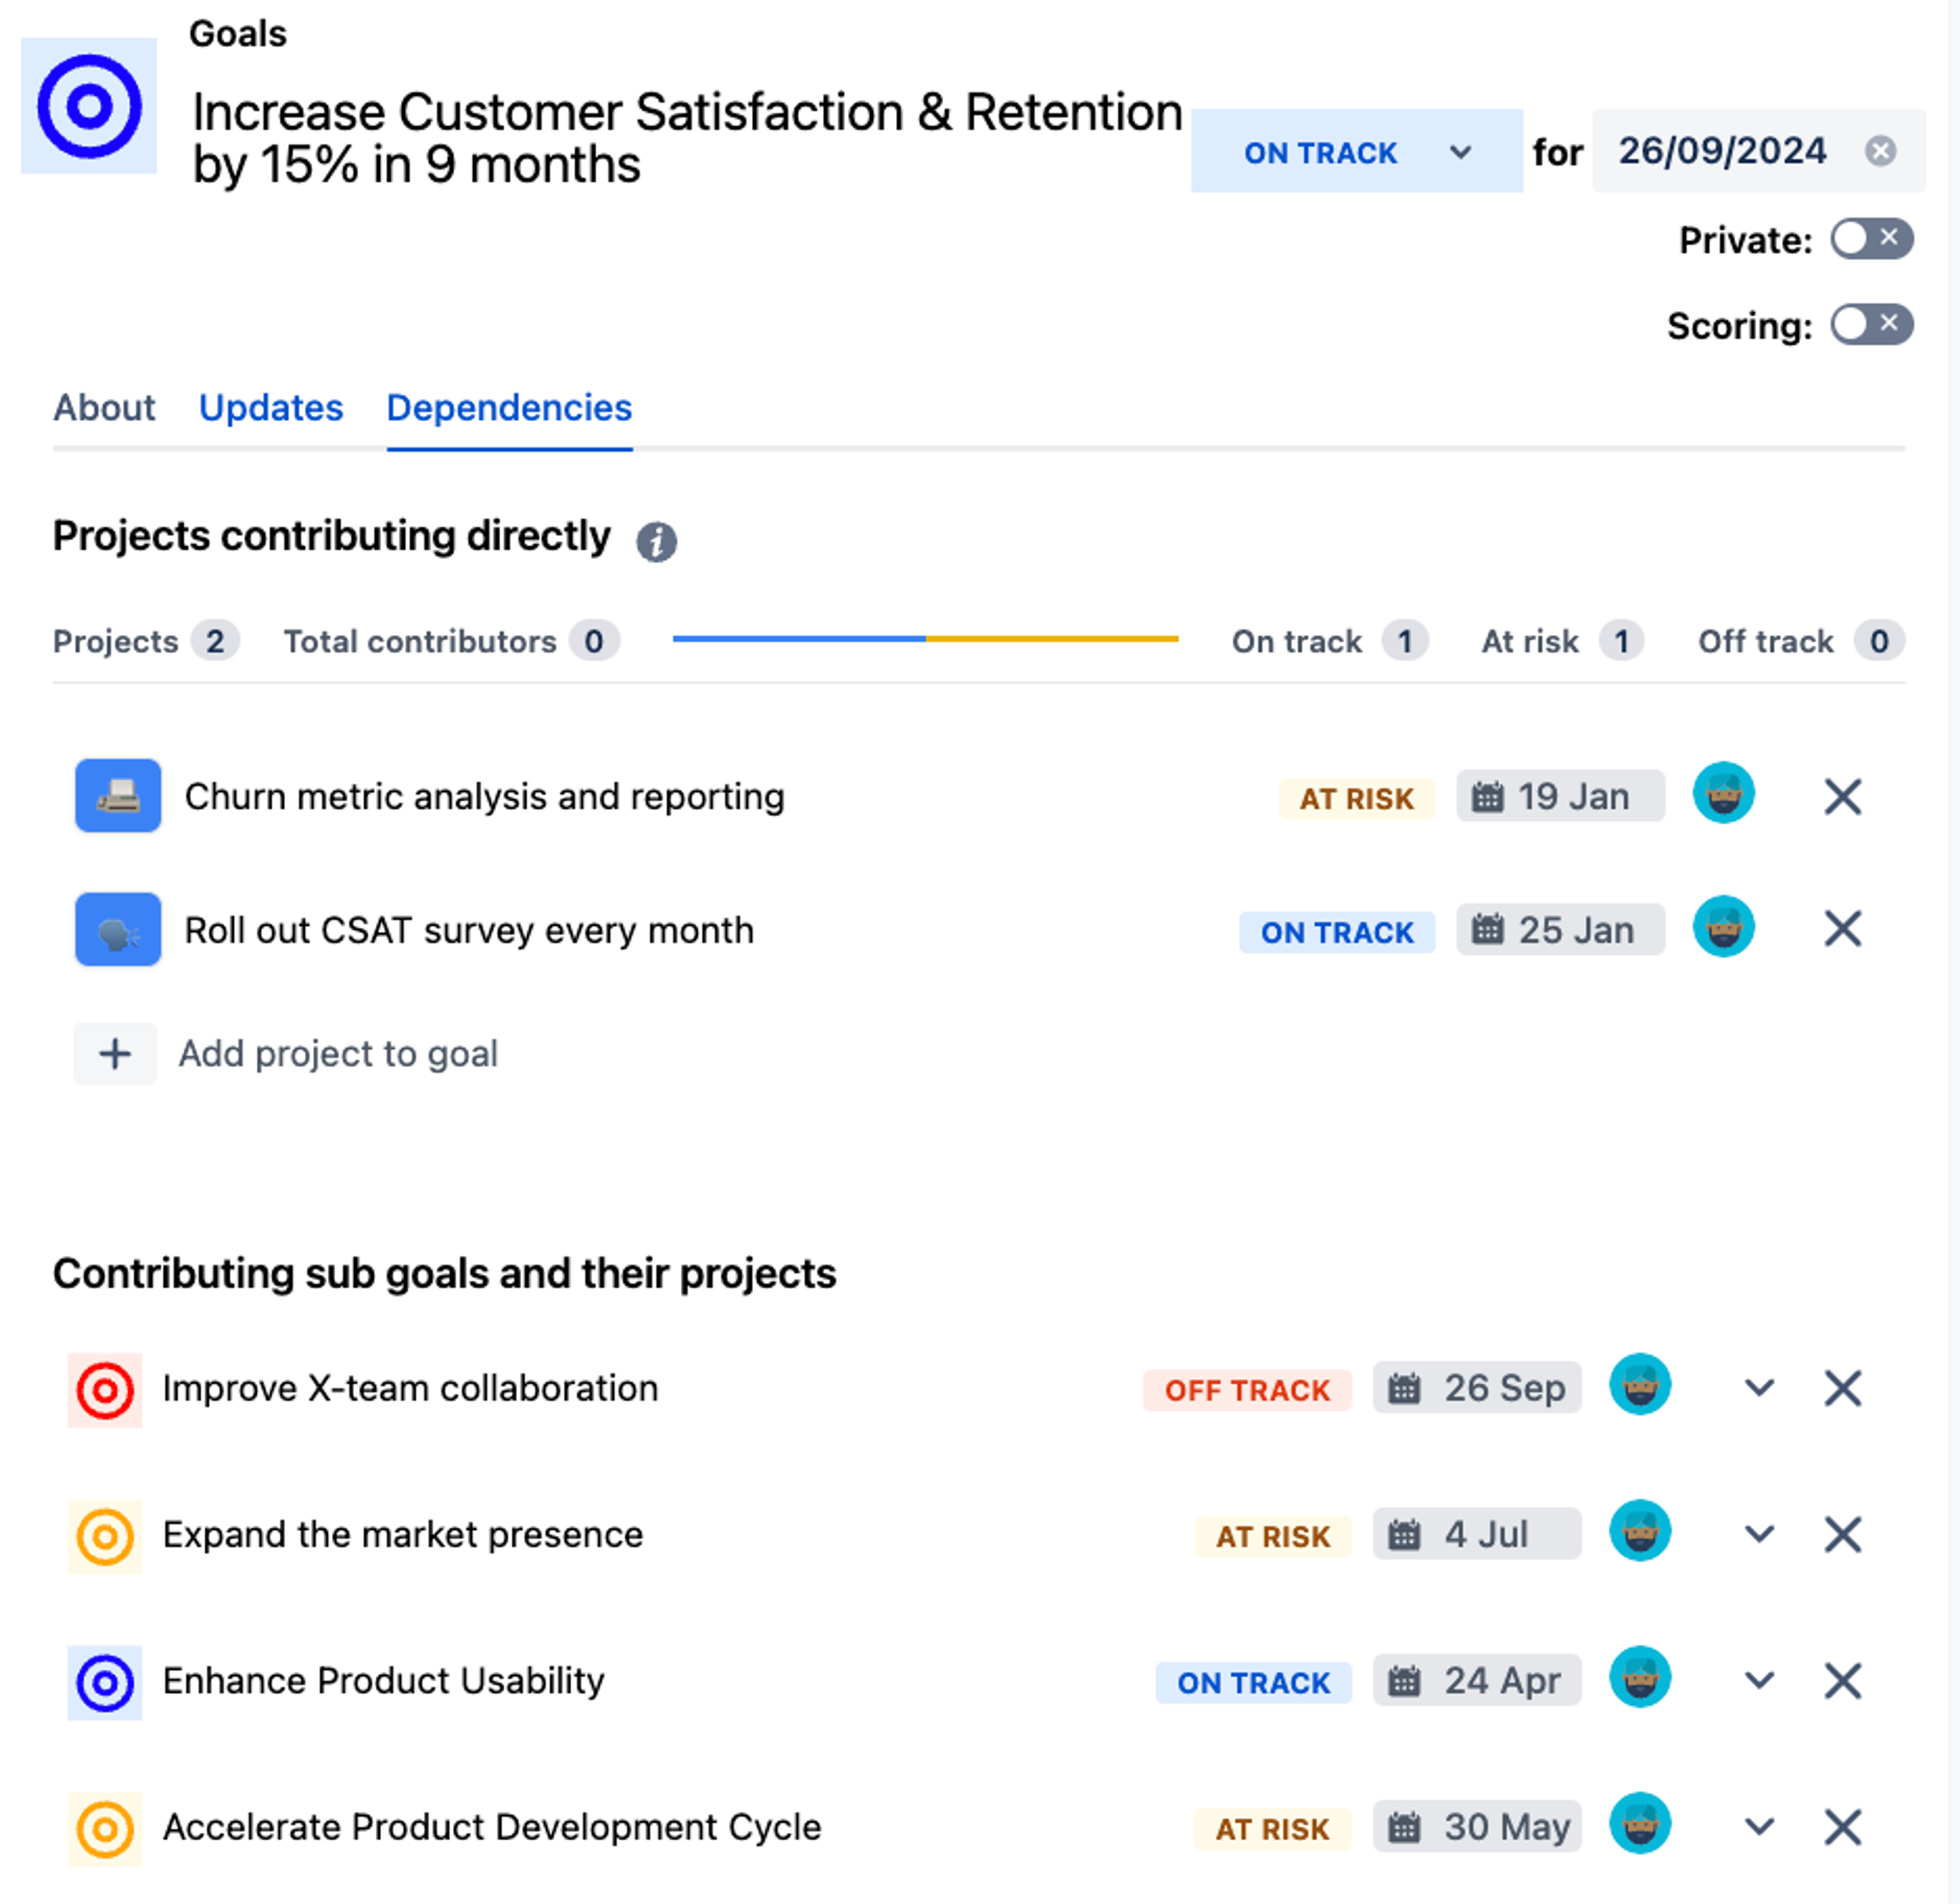Remove Accelerate Product Development Cycle sub goal
Screen dimensions: 1960x1904
1842,1827
